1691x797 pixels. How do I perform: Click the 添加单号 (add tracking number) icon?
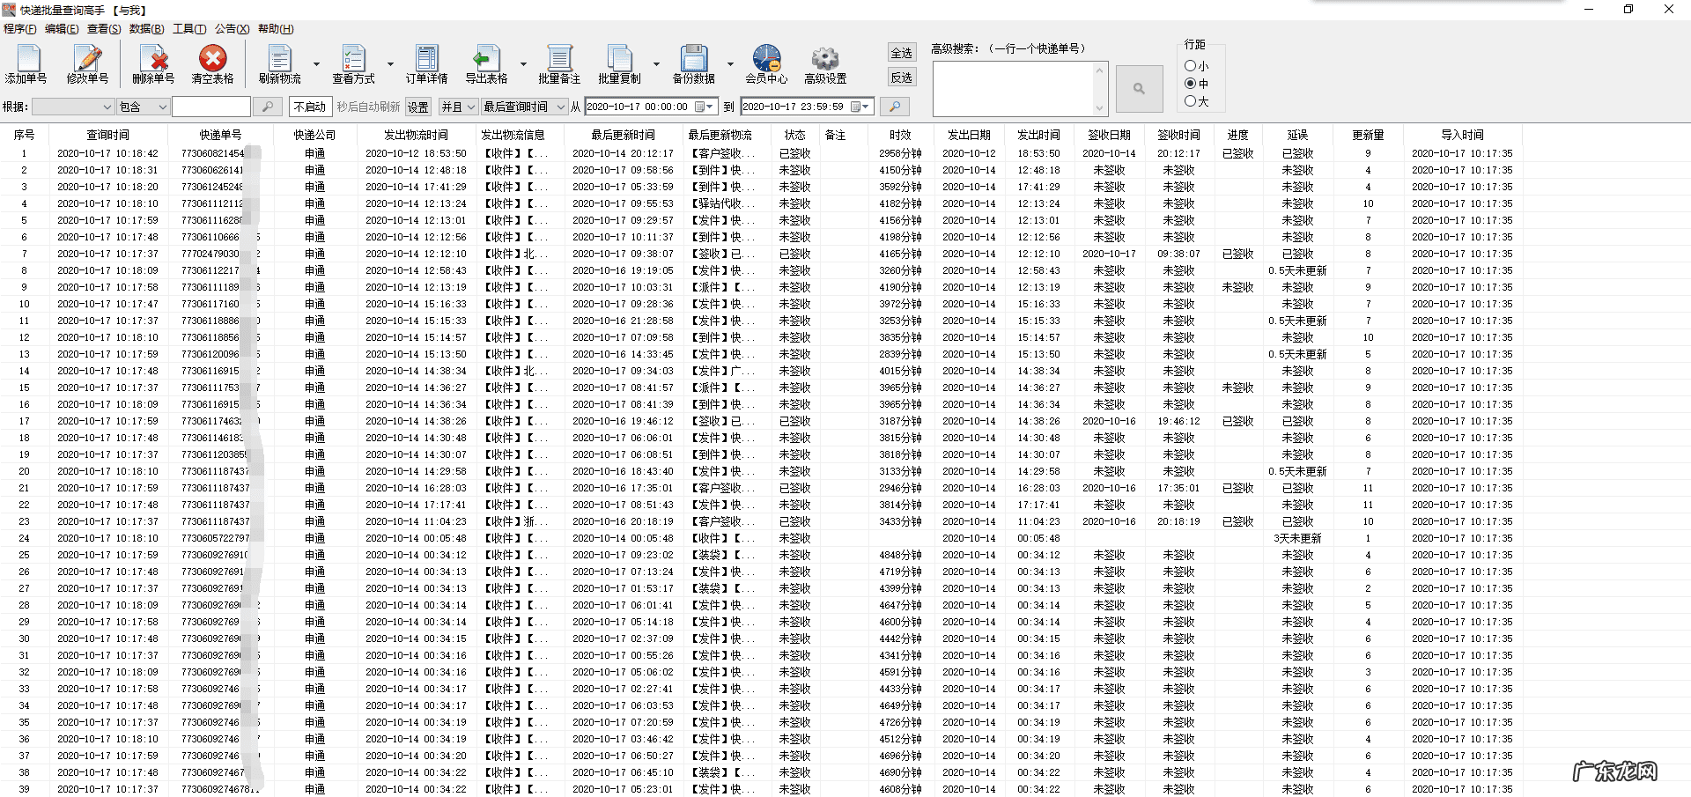pos(27,60)
